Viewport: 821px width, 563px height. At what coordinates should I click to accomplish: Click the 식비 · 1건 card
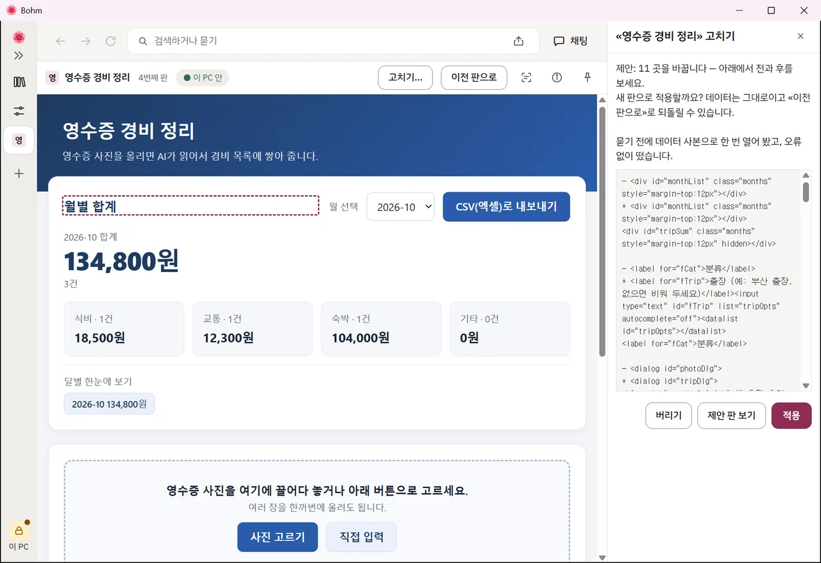(x=124, y=329)
